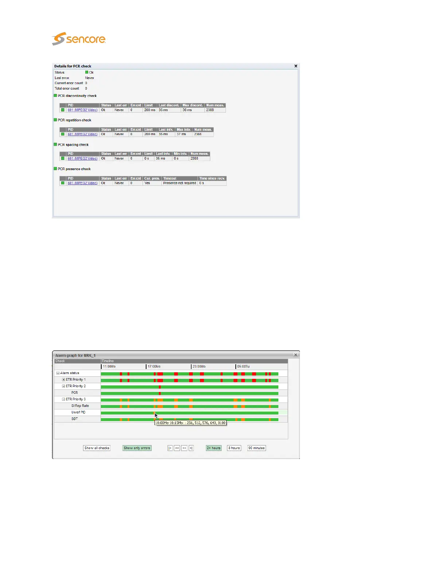446x577 pixels.
Task: Click green status icon beside PCR discontinuity check
Action: point(55,95)
